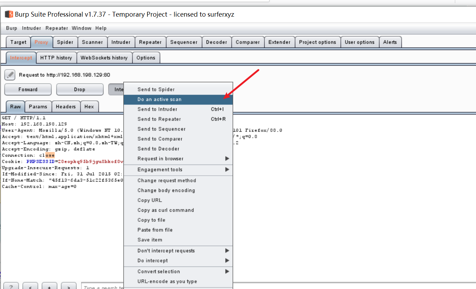Toggle the Intercept on/off button
This screenshot has width=476, height=289.
click(x=116, y=89)
